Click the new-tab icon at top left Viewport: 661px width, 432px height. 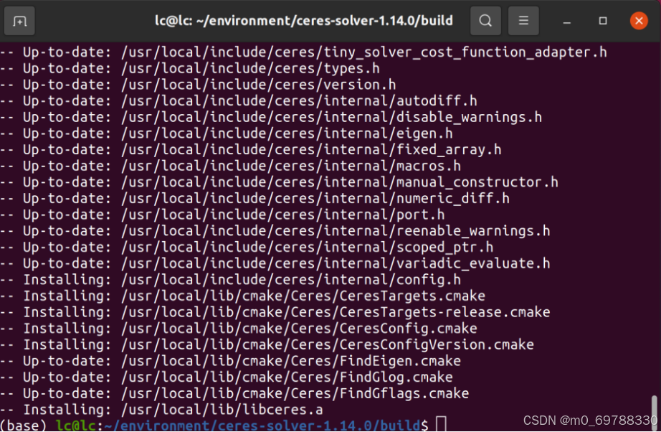pos(19,20)
